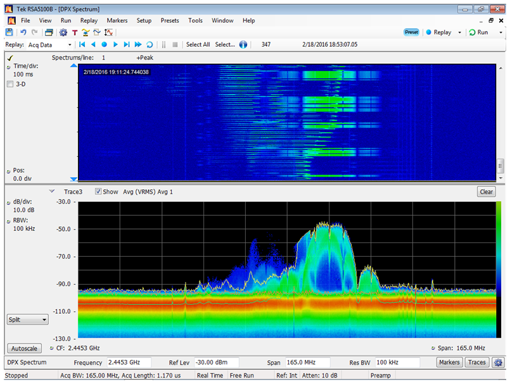This screenshot has height=384, width=510.
Task: Open the Setup menu
Action: click(144, 20)
